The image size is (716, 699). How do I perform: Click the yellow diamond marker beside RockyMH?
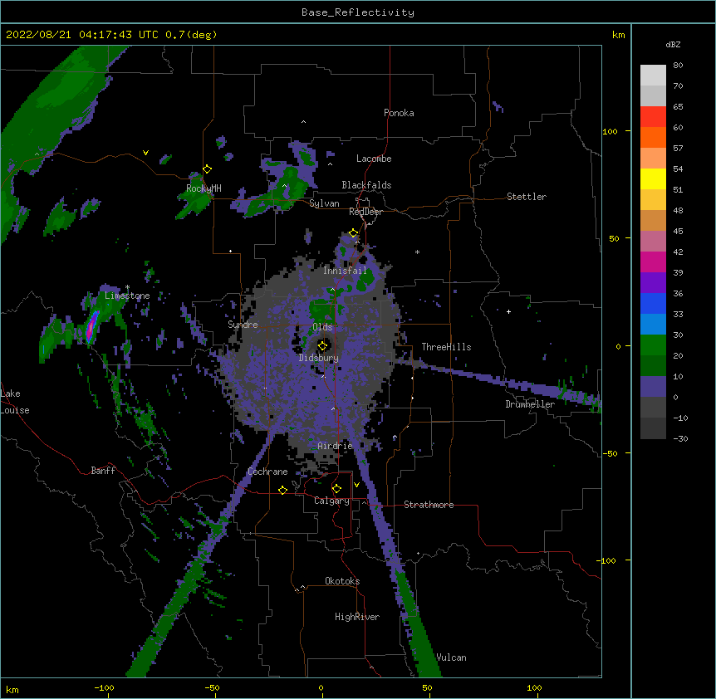[208, 169]
